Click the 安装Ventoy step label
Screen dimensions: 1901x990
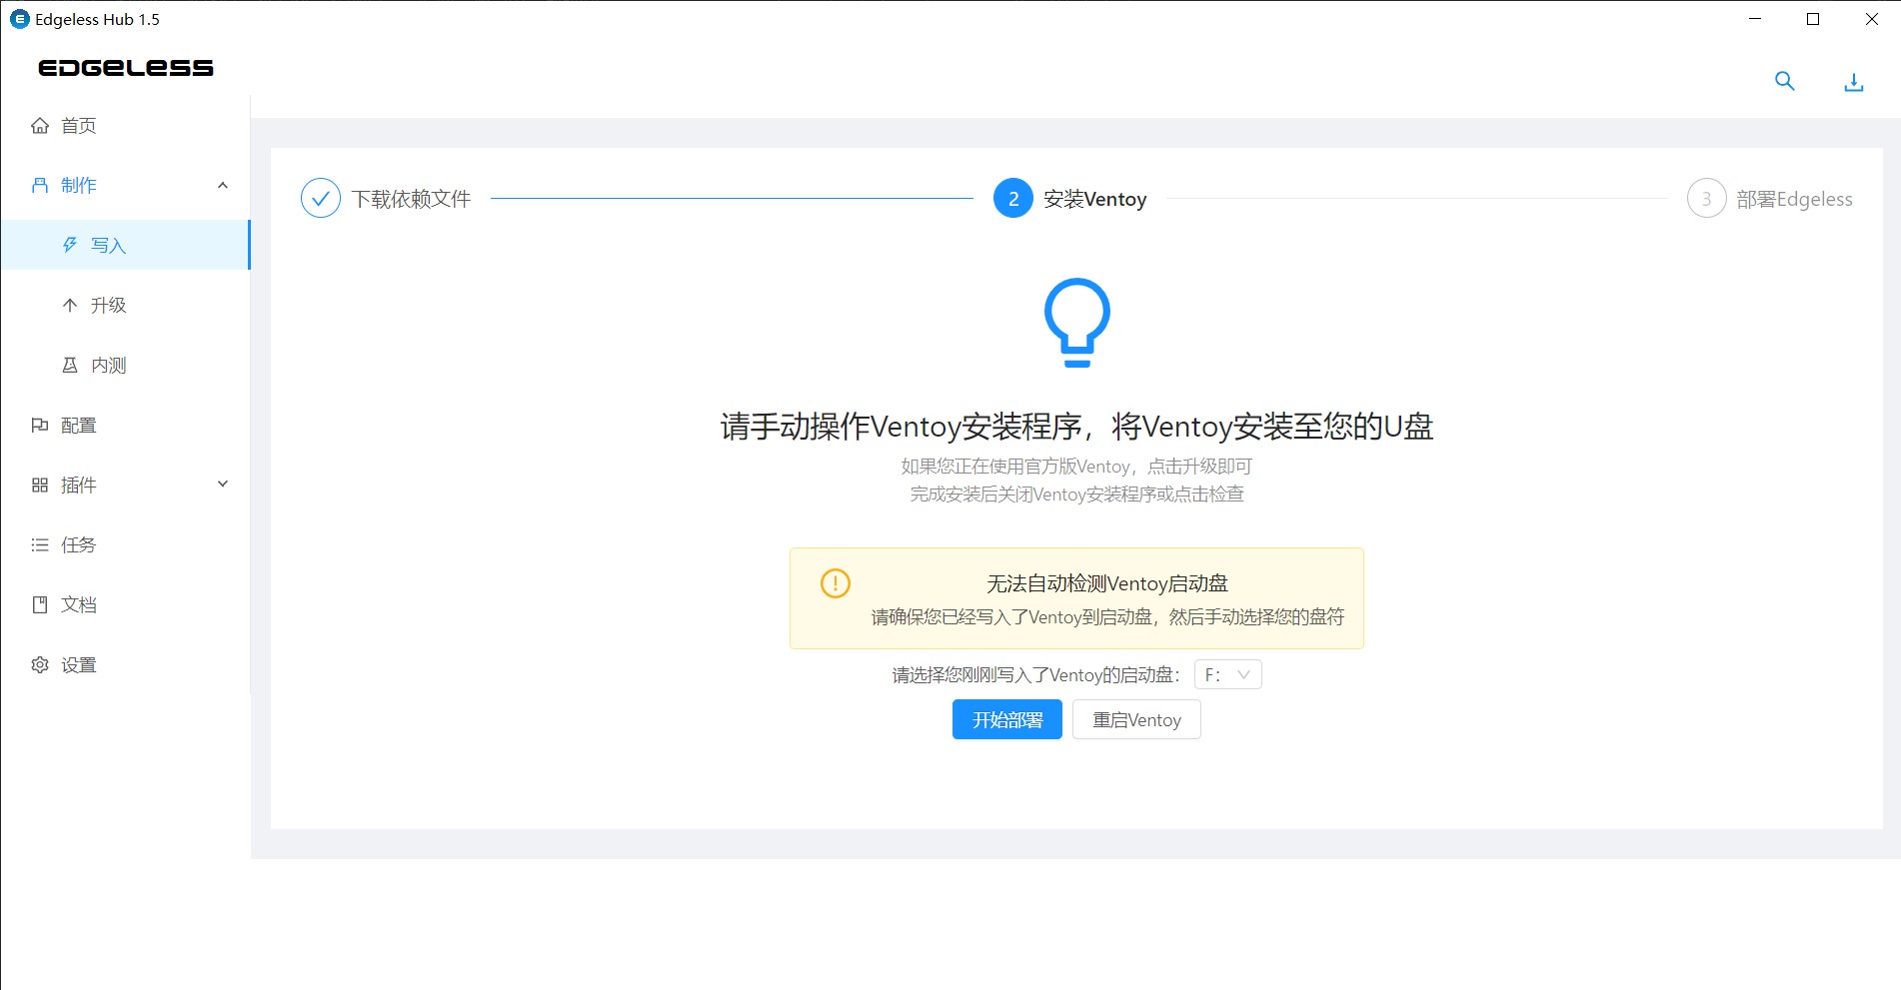1095,199
